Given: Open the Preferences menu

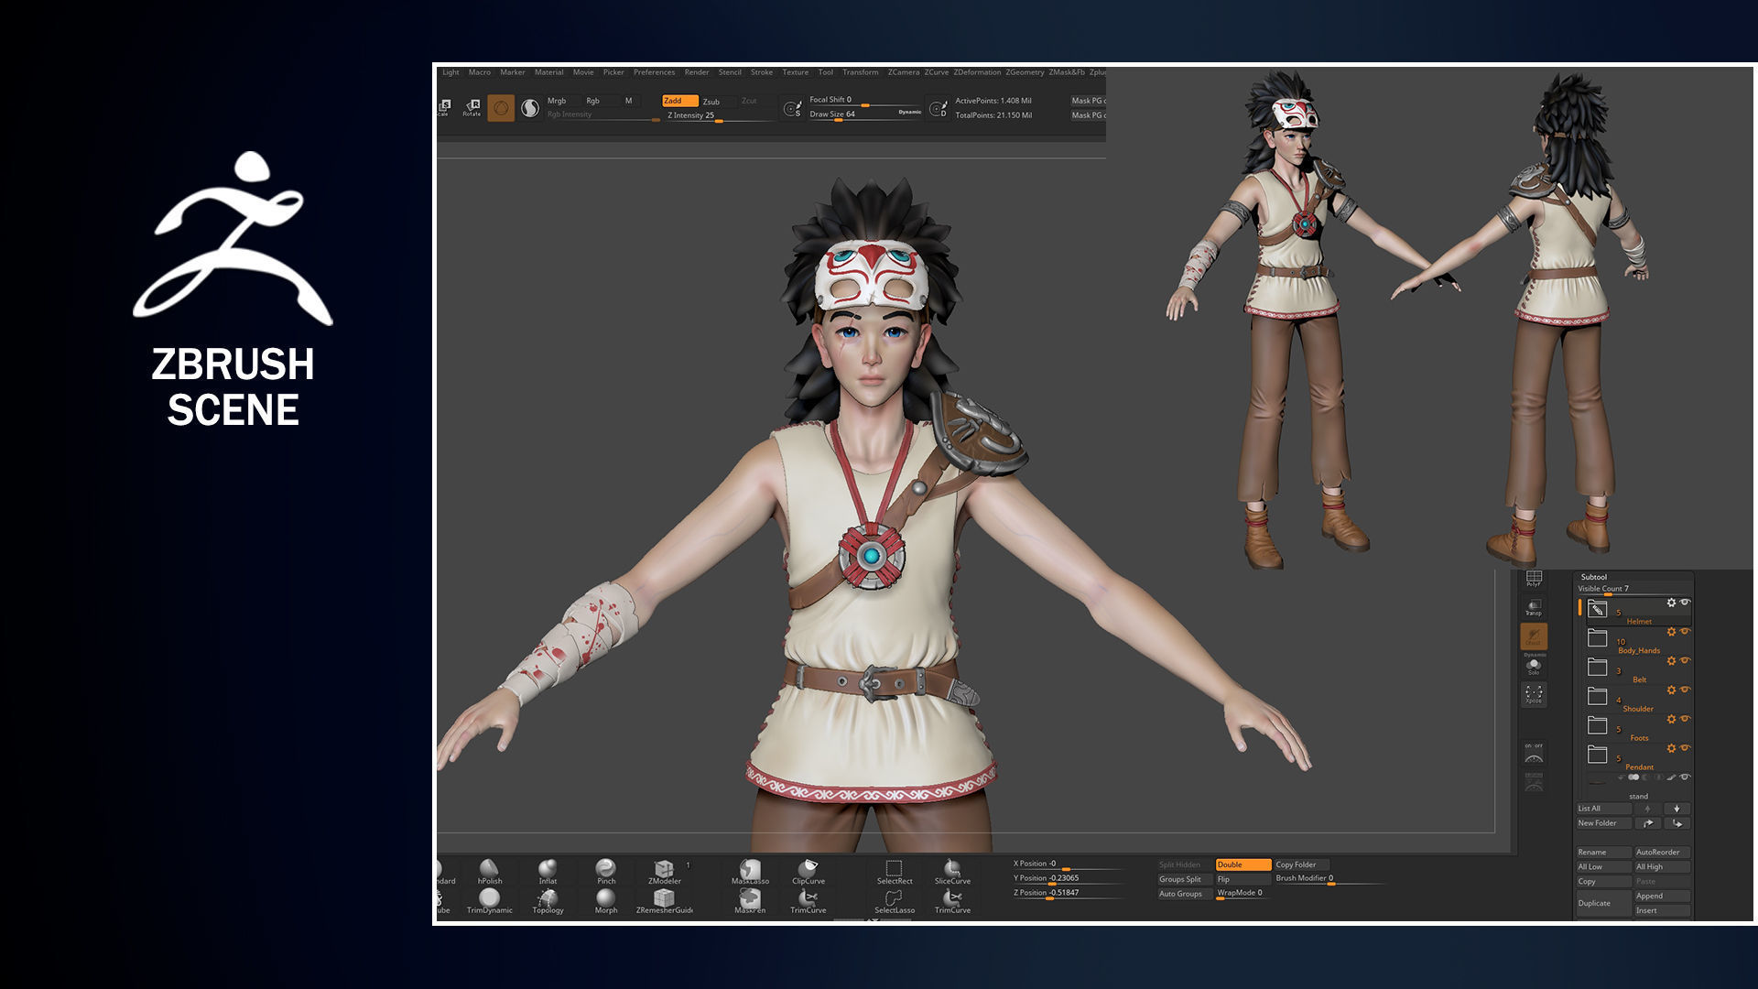Looking at the screenshot, I should pyautogui.click(x=654, y=72).
